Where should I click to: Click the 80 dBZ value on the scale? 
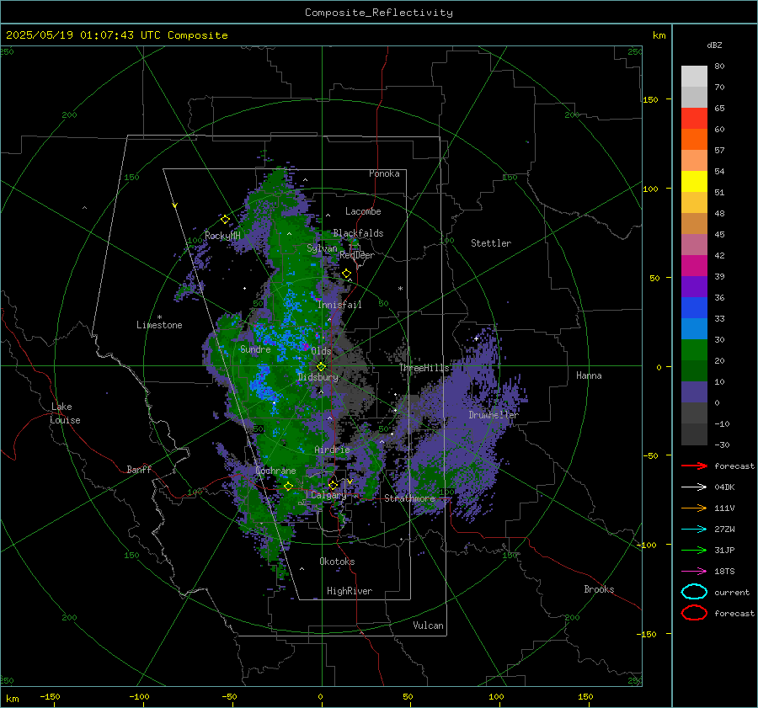tap(719, 67)
